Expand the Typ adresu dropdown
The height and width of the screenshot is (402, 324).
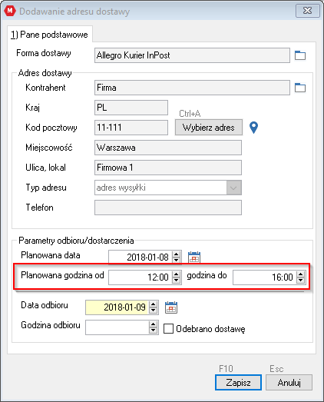[x=233, y=188]
